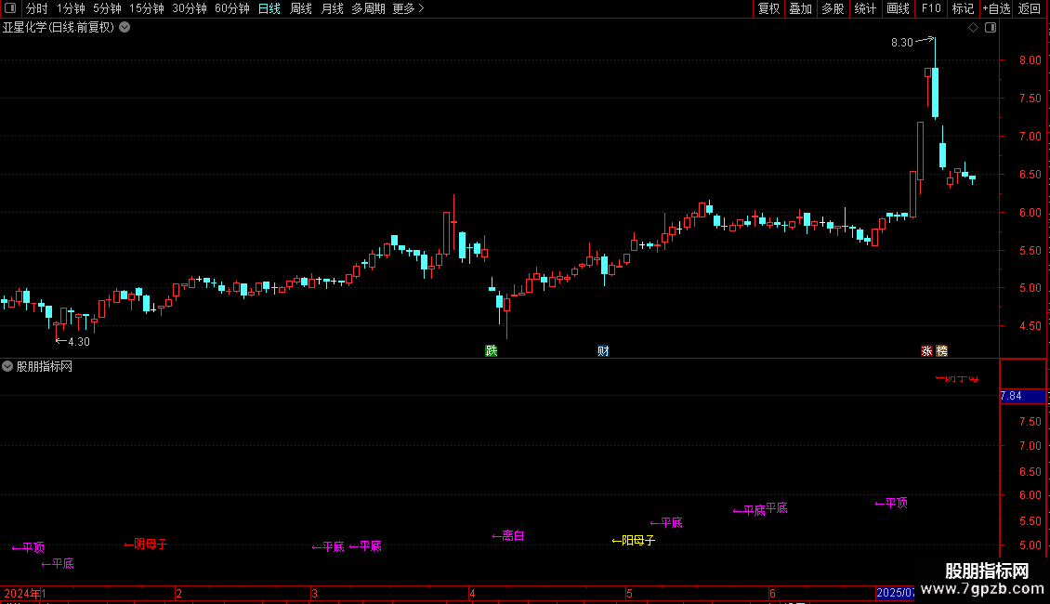The image size is (1050, 604).
Task: Click the orange 榜 ranking marker
Action: [941, 351]
